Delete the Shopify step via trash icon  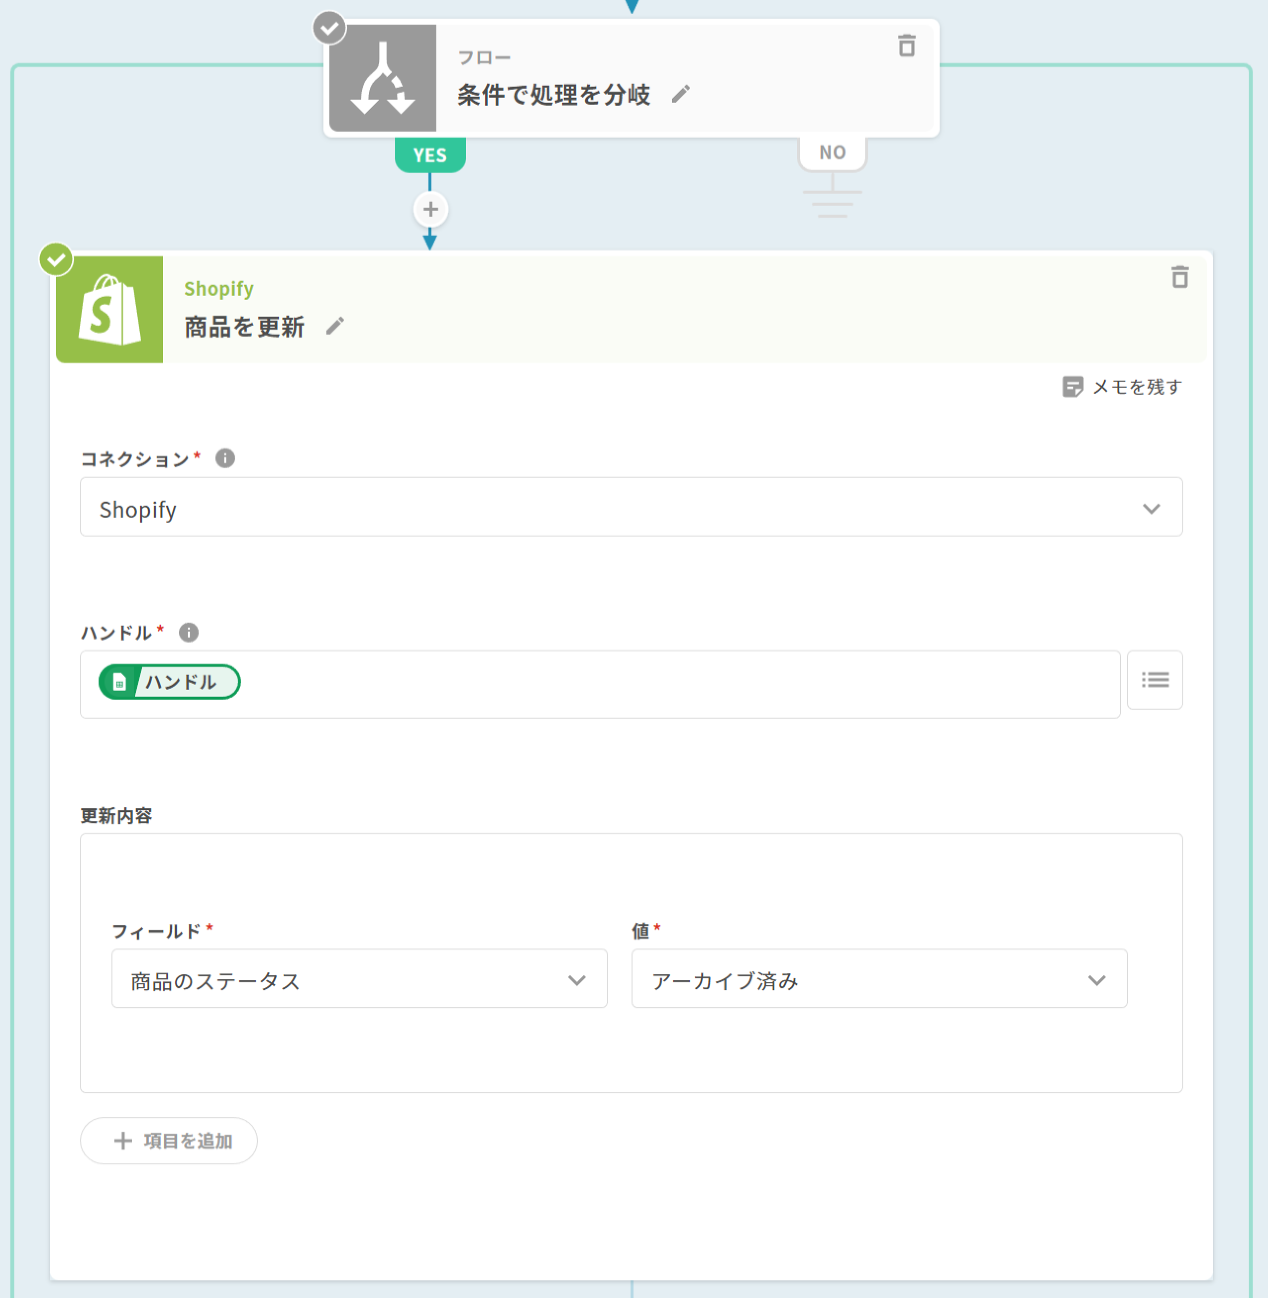pyautogui.click(x=1179, y=277)
